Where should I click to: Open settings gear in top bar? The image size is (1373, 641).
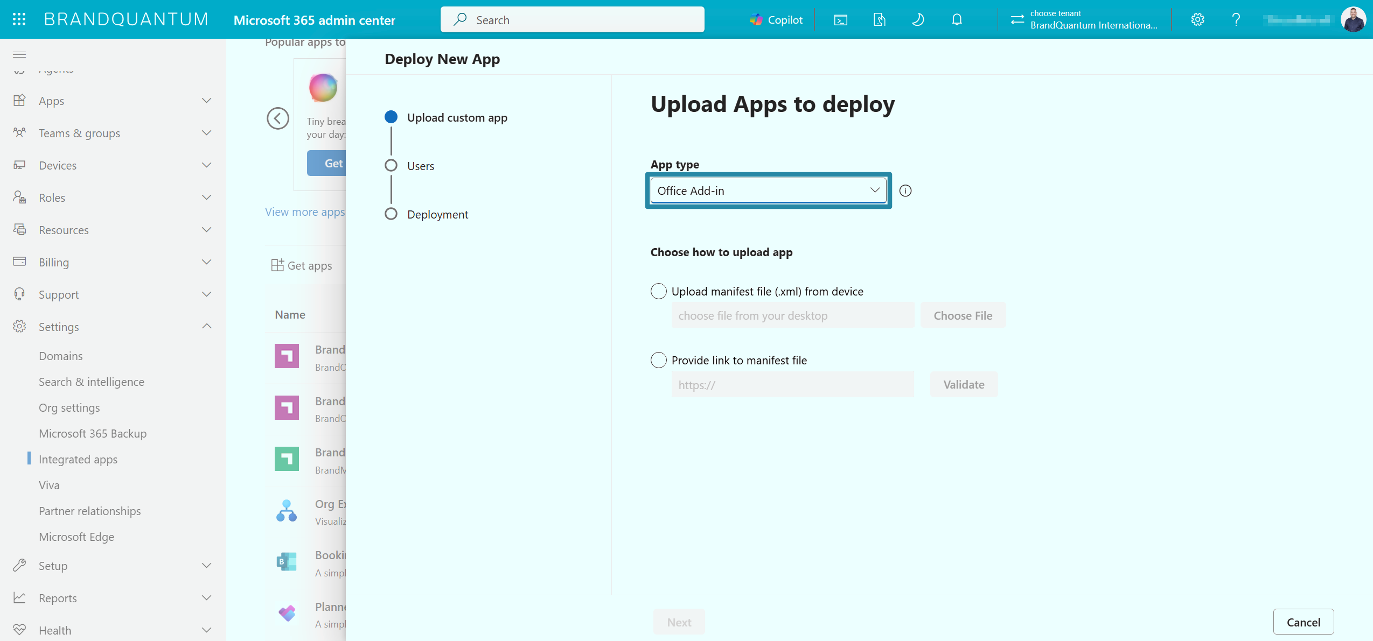pos(1197,20)
